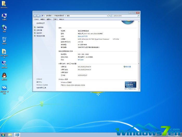Open the Network (网络) desktop icon
This screenshot has width=182, height=137.
point(4,28)
